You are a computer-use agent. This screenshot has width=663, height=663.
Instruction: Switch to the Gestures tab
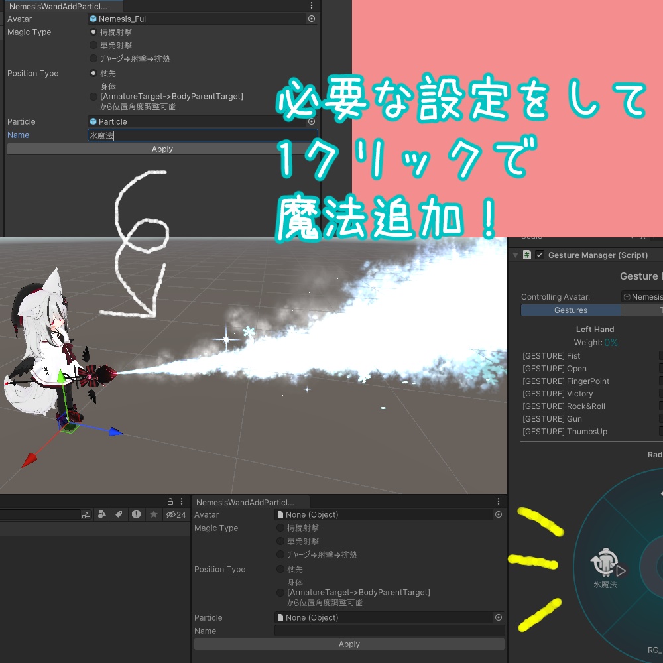click(x=570, y=310)
